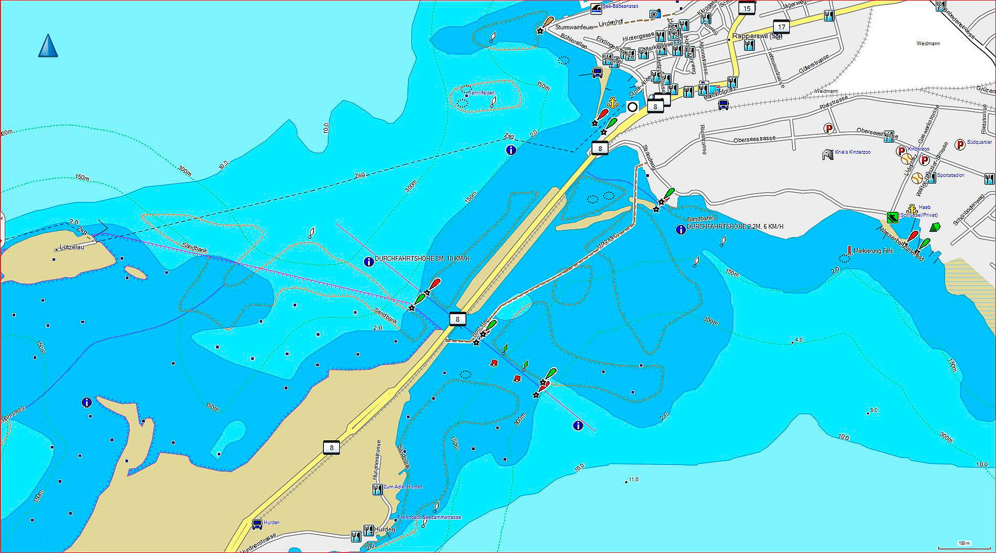
Task: Click the route 17 road shield
Action: [781, 27]
